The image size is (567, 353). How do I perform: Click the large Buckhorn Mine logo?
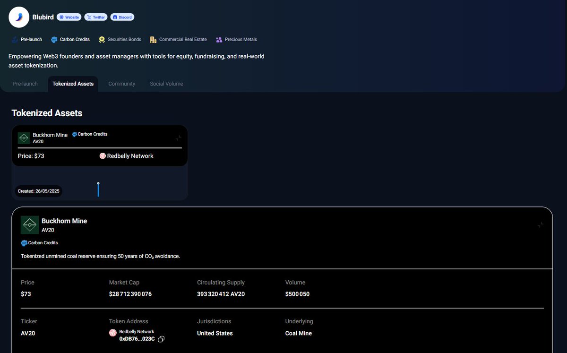[30, 225]
